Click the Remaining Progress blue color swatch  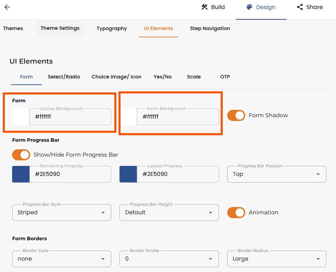pyautogui.click(x=21, y=174)
